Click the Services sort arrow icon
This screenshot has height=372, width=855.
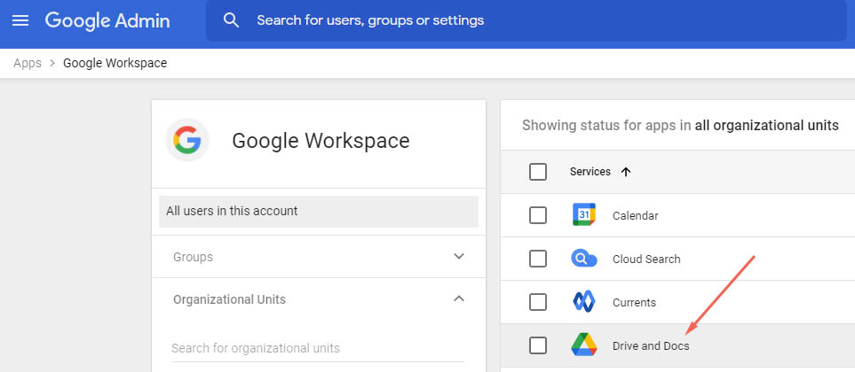coord(626,172)
